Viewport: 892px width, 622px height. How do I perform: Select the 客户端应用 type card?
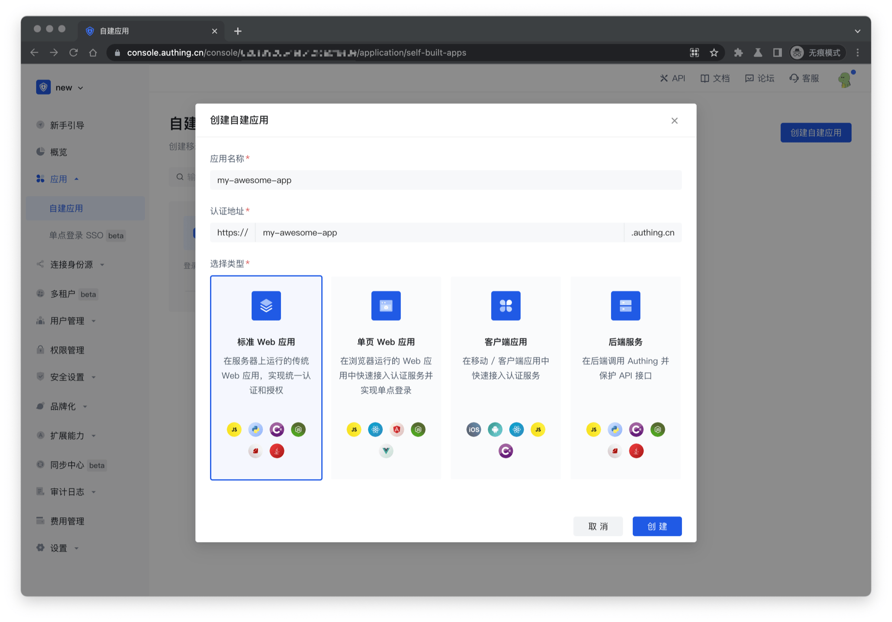click(505, 377)
